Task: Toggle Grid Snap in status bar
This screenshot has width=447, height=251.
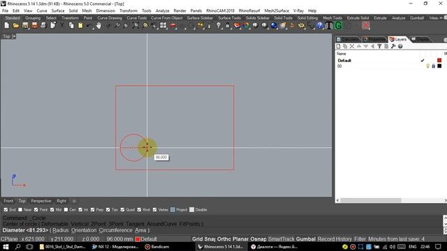Action: pyautogui.click(x=203, y=239)
